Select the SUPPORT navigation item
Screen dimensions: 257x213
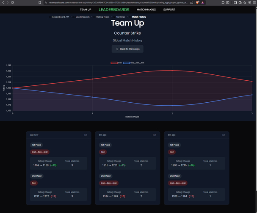click(169, 9)
